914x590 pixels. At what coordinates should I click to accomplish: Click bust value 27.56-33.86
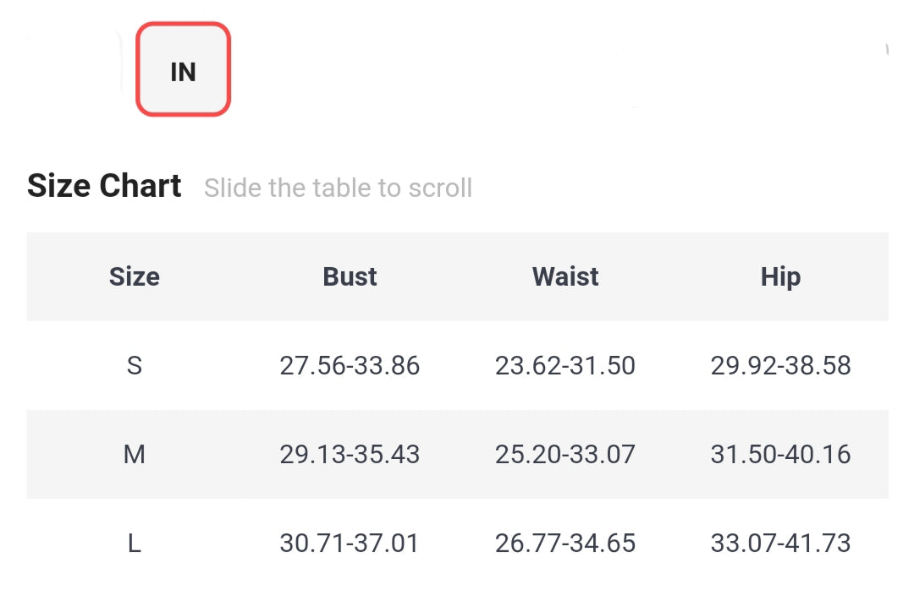(350, 366)
